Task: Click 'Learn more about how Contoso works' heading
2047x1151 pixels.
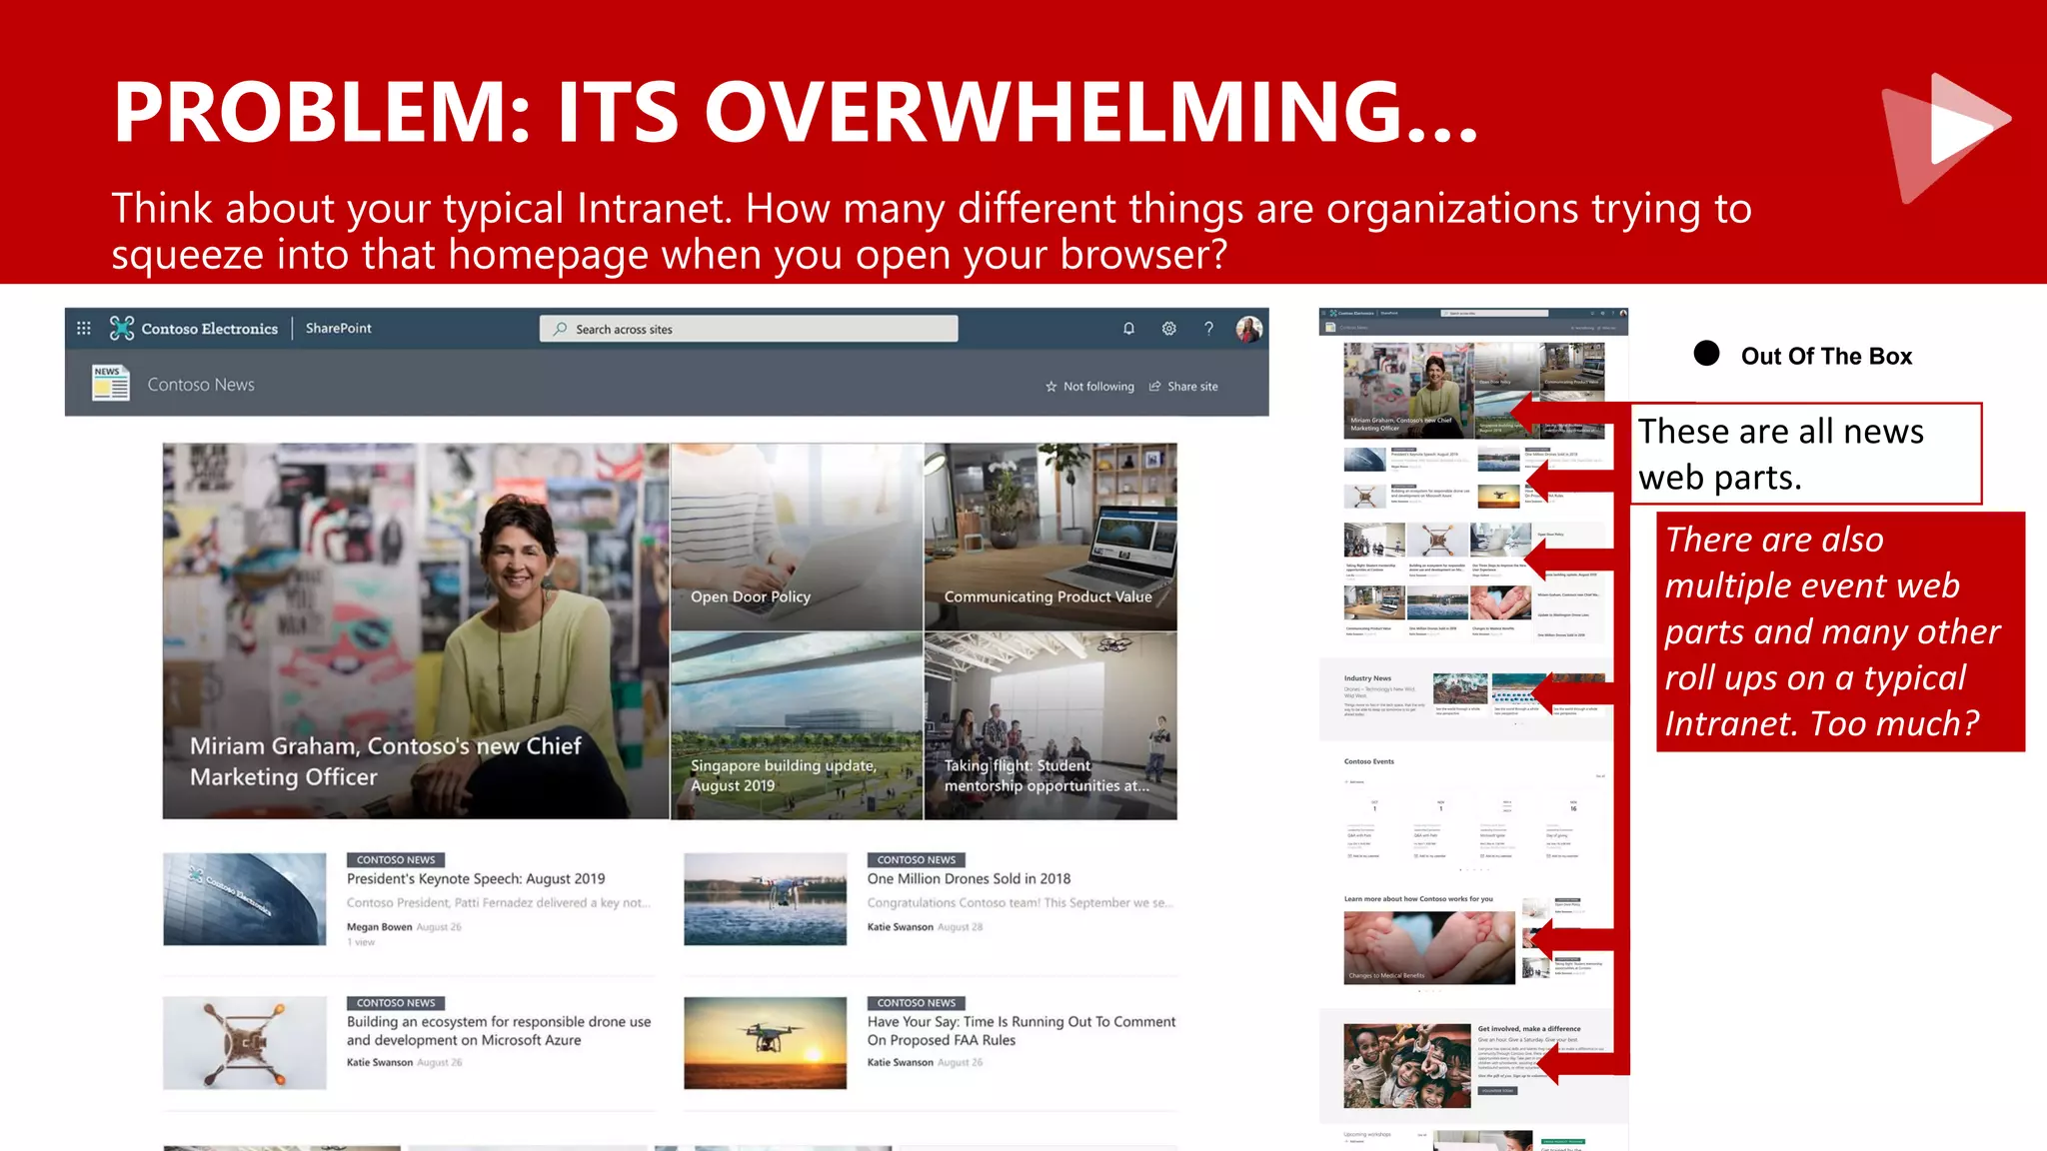Action: (1418, 899)
